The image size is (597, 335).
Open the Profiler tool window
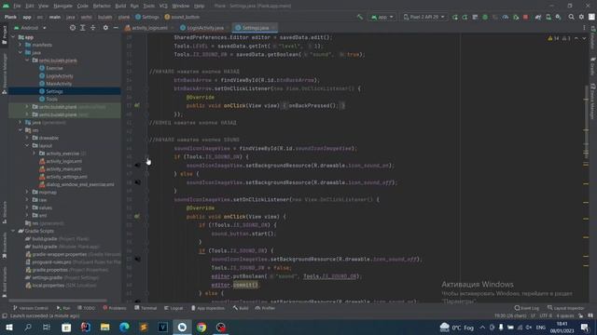[x=265, y=308]
